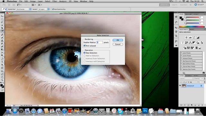Select the Eyedropper tool in toolbox
206x116 pixels.
pyautogui.click(x=2, y=31)
